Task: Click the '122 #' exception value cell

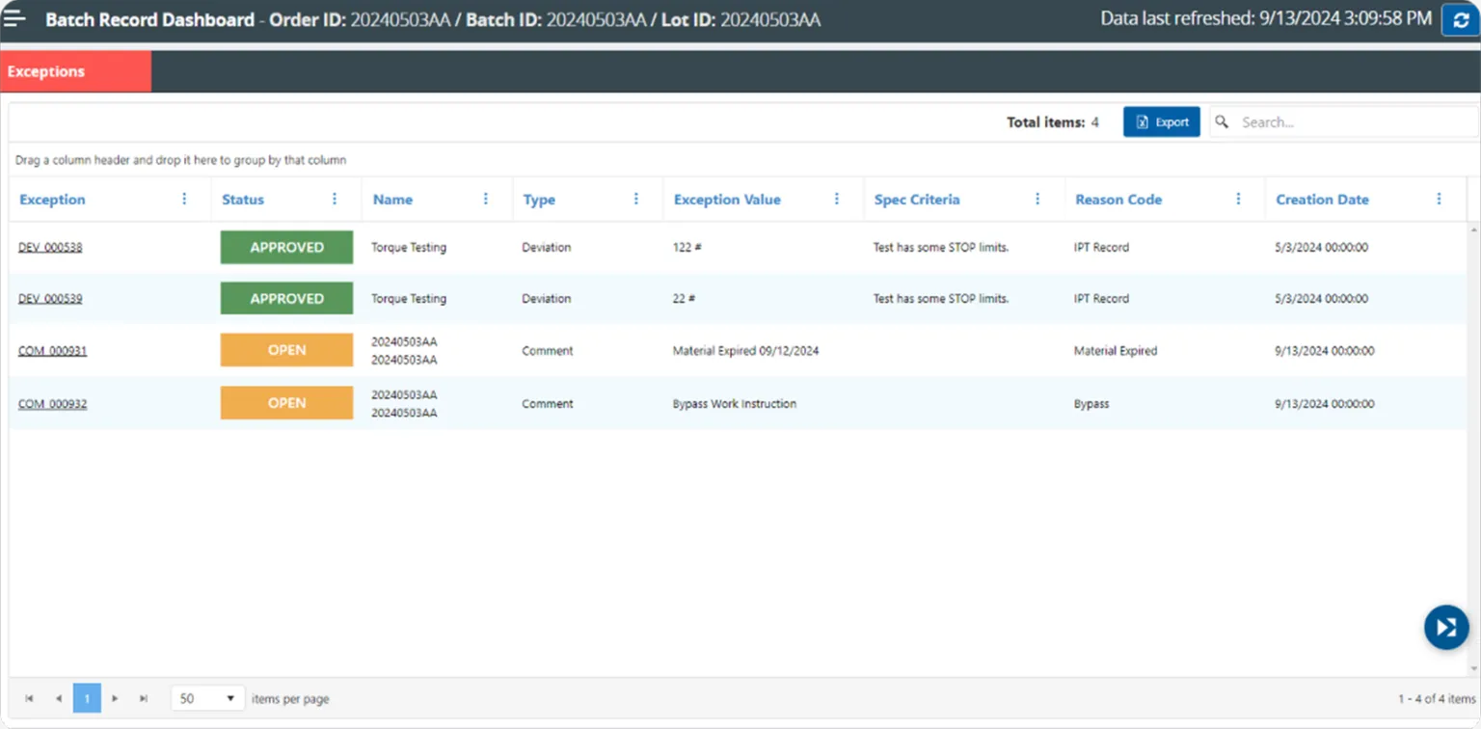Action: pyautogui.click(x=687, y=248)
